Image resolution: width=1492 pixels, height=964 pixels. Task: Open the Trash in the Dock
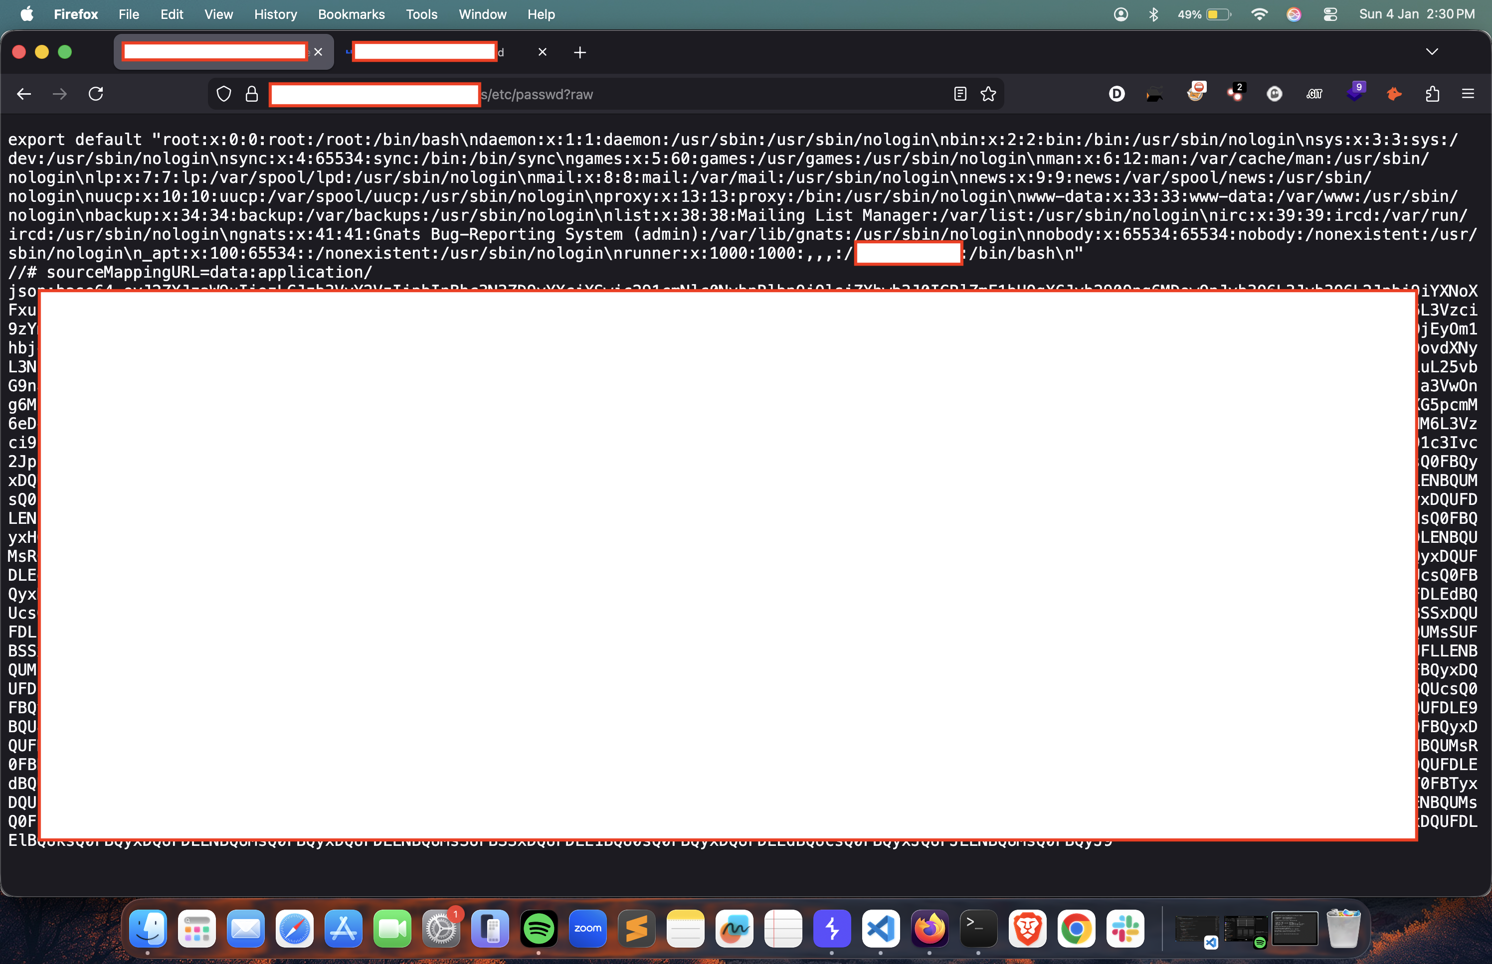(x=1343, y=928)
